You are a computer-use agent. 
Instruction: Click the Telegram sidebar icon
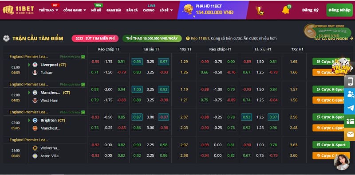point(350,108)
